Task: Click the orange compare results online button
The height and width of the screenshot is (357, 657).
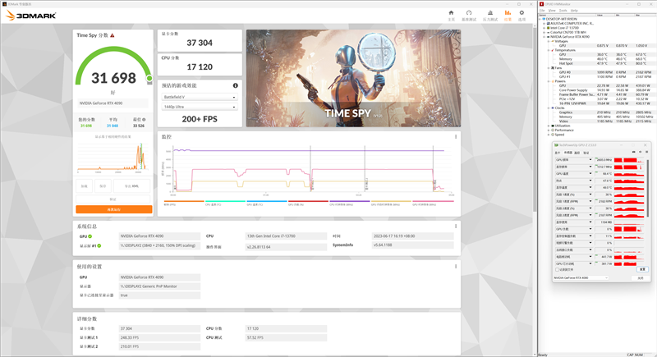Action: point(113,209)
